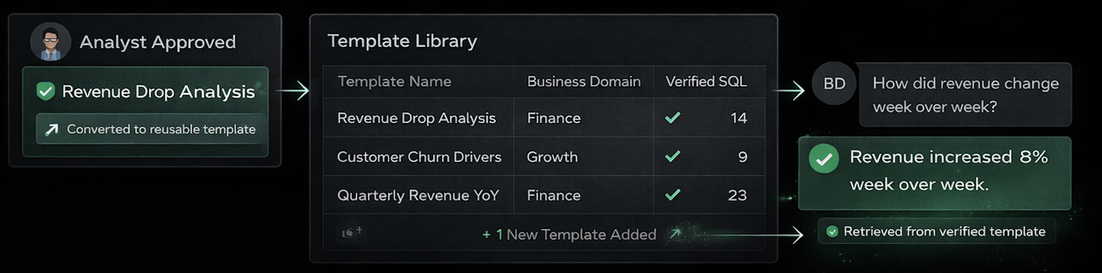This screenshot has width=1102, height=273.
Task: Click the verified checkmark in Customer Churn Drivers row
Action: tap(672, 156)
